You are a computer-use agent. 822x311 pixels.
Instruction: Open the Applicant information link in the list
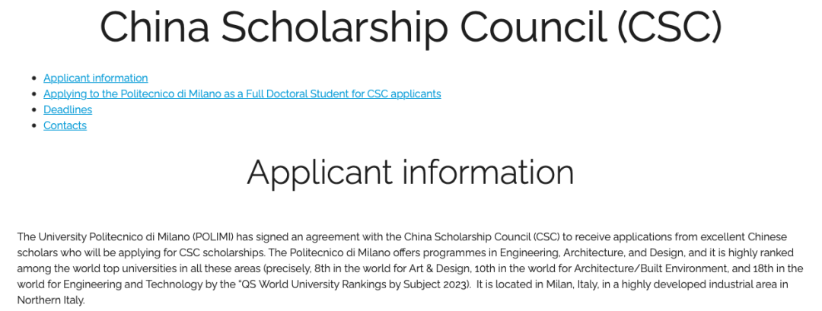pos(95,78)
